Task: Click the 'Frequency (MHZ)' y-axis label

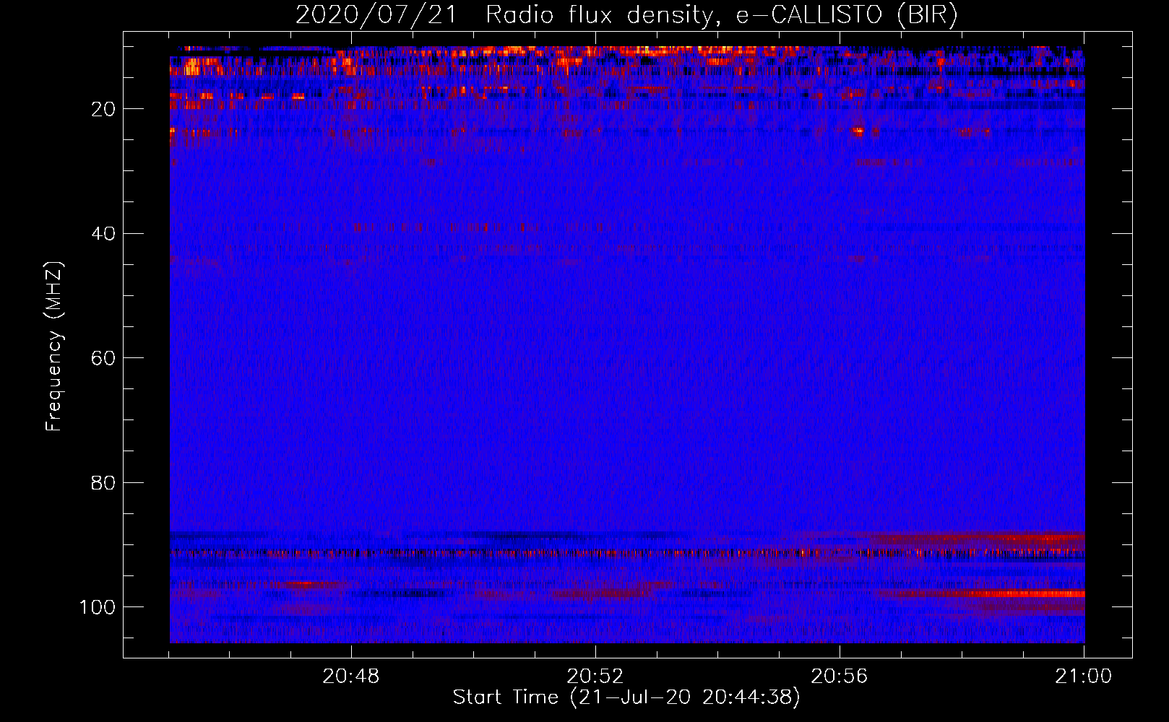Action: [54, 347]
